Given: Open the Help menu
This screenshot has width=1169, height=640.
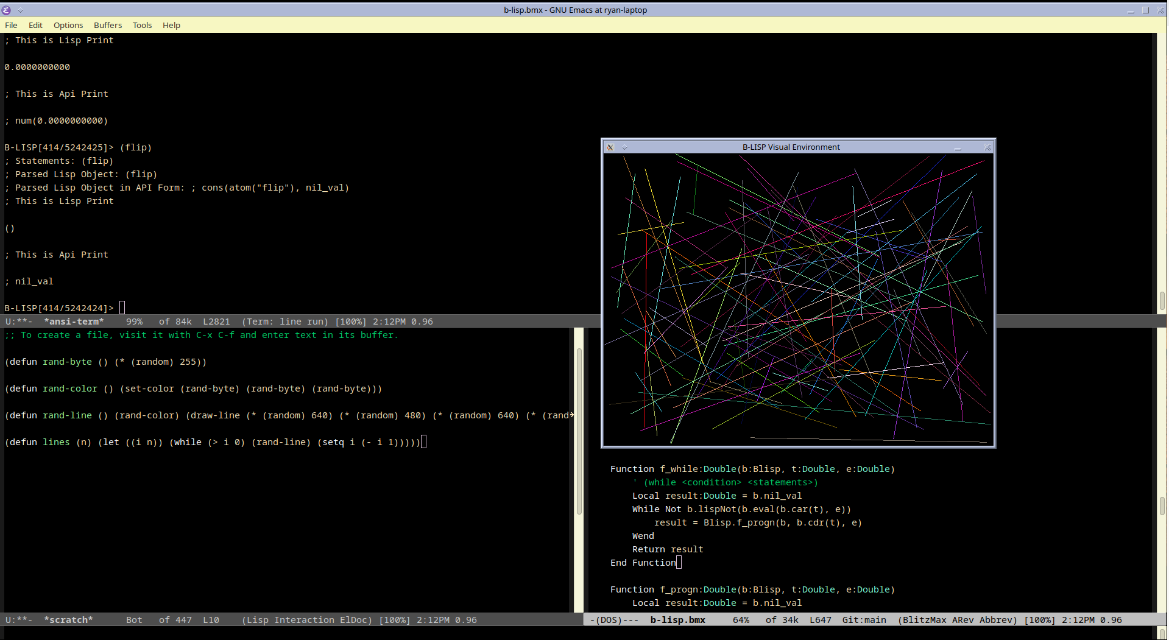Looking at the screenshot, I should coord(171,25).
